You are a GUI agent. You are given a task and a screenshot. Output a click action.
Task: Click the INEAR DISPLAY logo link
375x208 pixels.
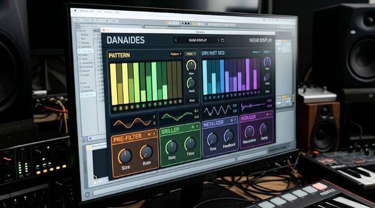[260, 40]
